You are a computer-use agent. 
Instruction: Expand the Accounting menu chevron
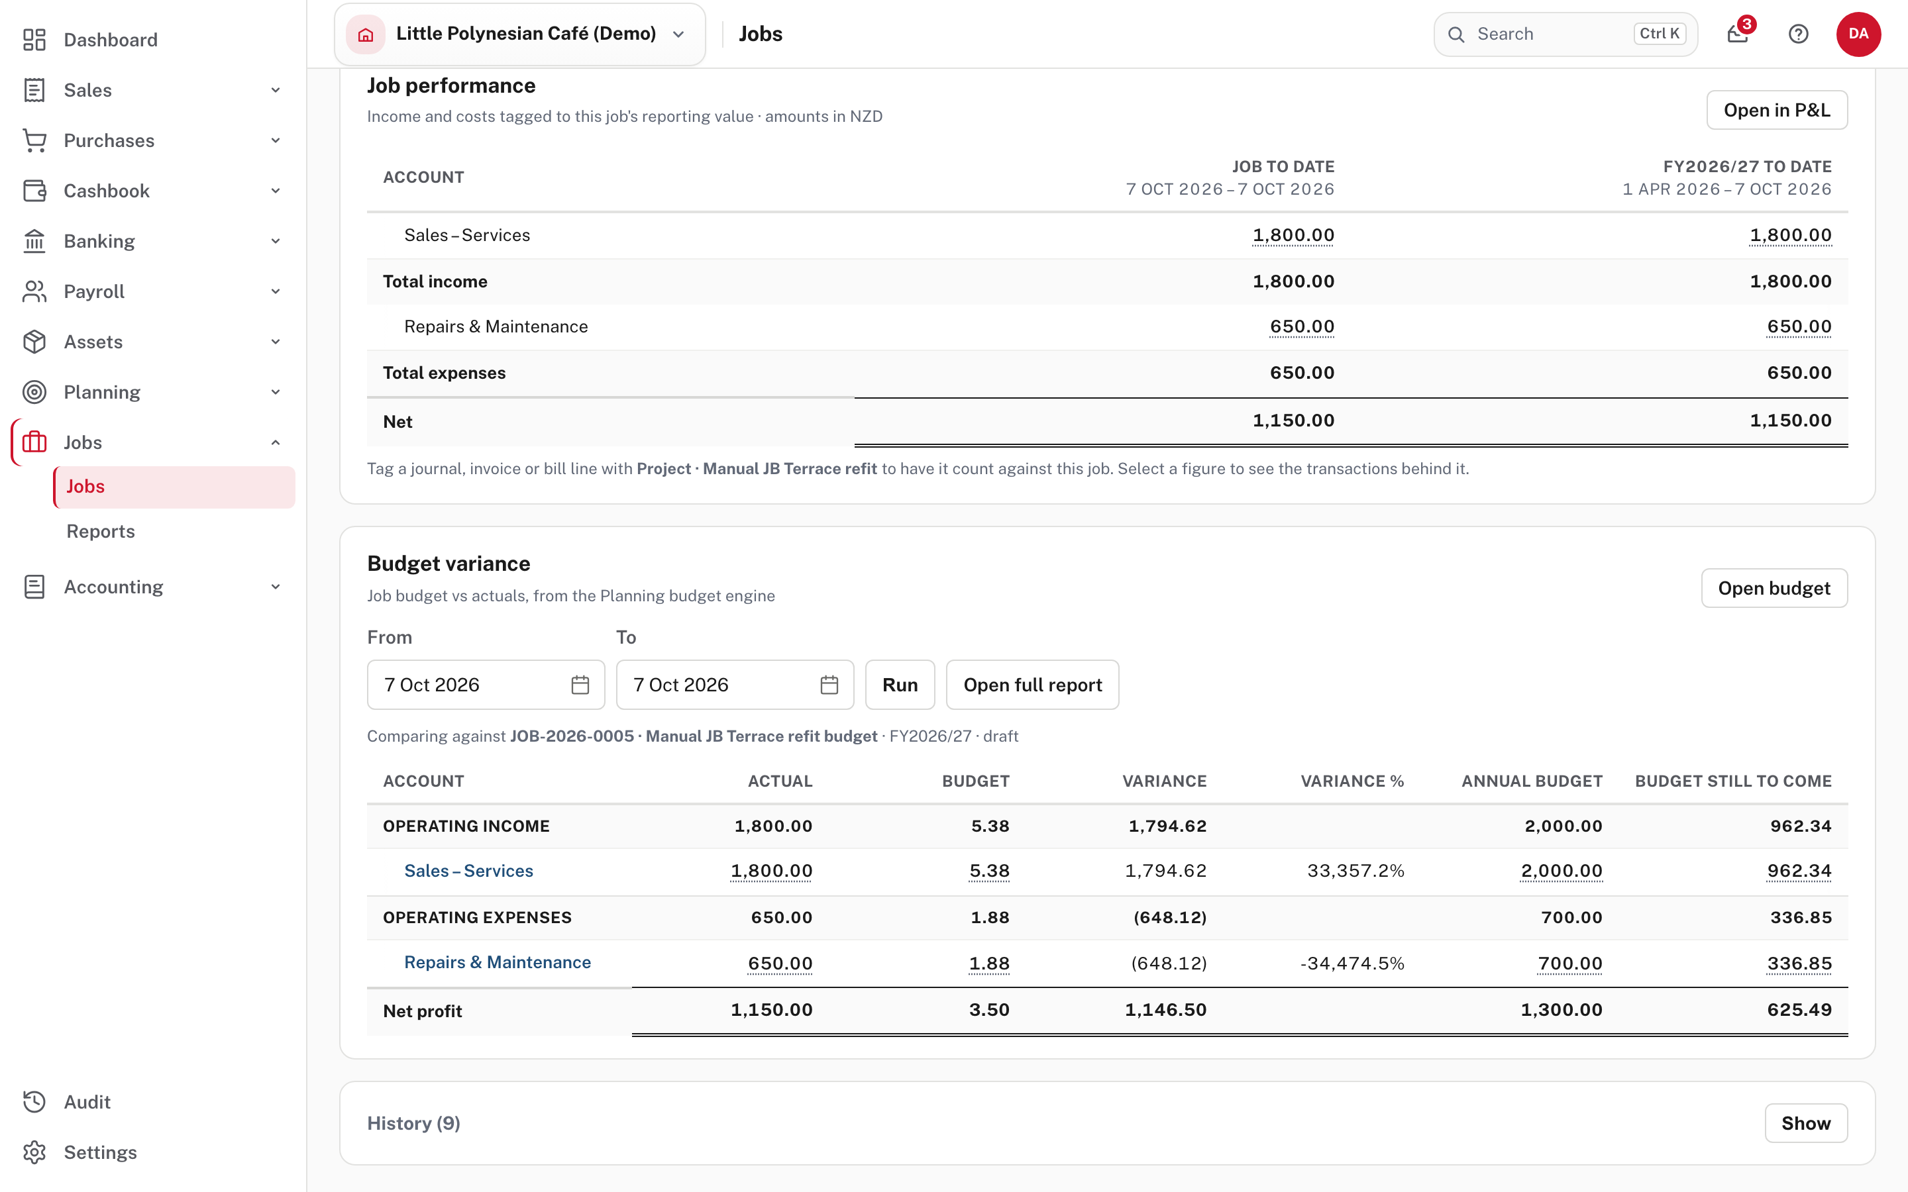pos(275,587)
